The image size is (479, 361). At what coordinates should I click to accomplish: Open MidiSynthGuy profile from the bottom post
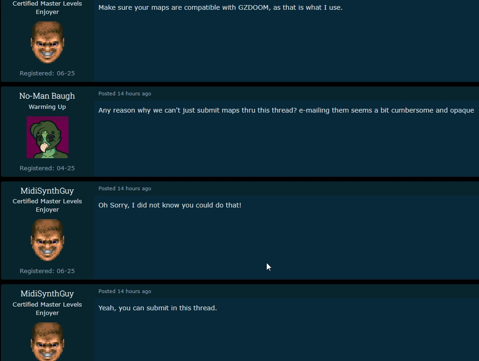coord(47,294)
